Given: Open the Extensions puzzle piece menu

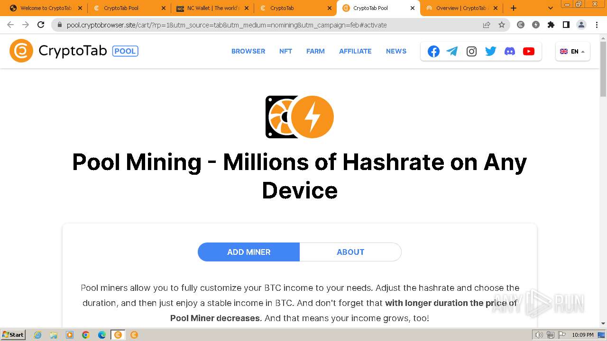Looking at the screenshot, I should pos(551,25).
